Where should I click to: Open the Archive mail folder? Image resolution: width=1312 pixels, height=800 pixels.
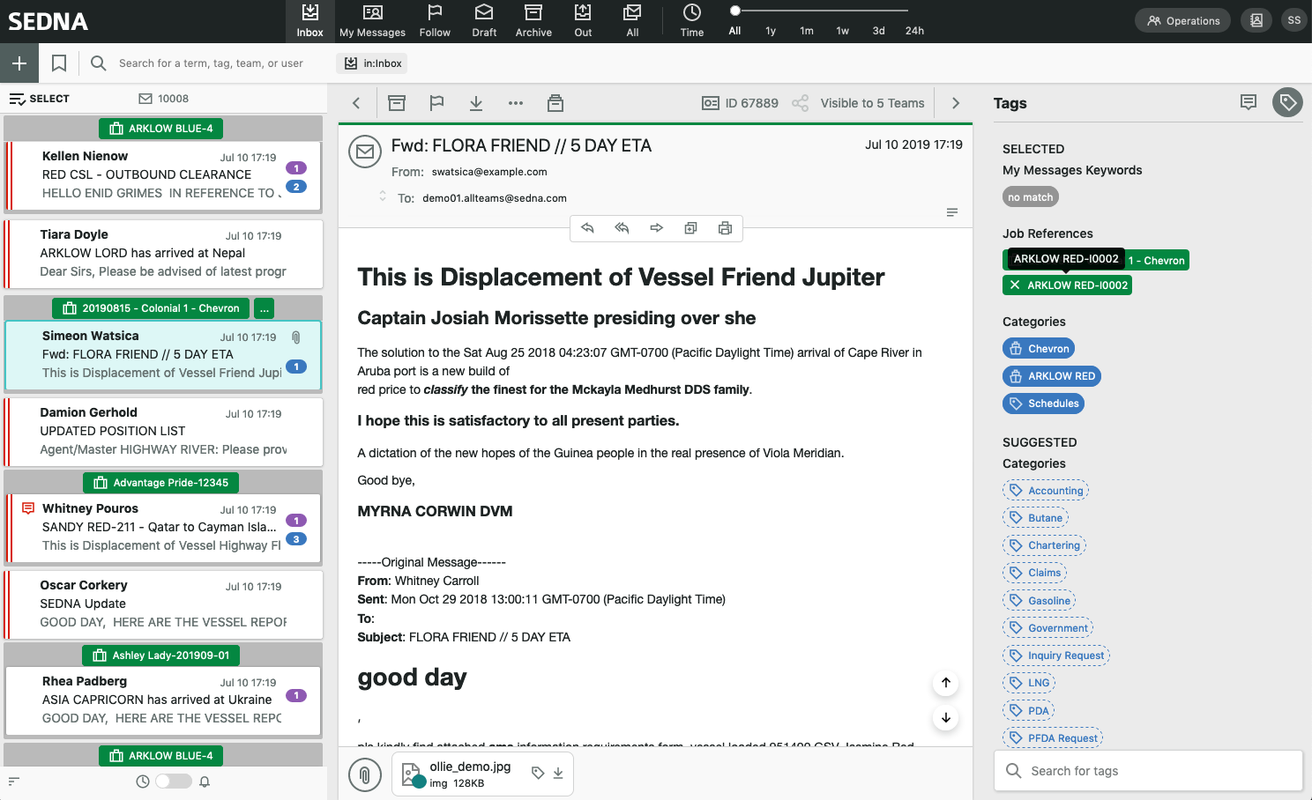click(x=533, y=21)
